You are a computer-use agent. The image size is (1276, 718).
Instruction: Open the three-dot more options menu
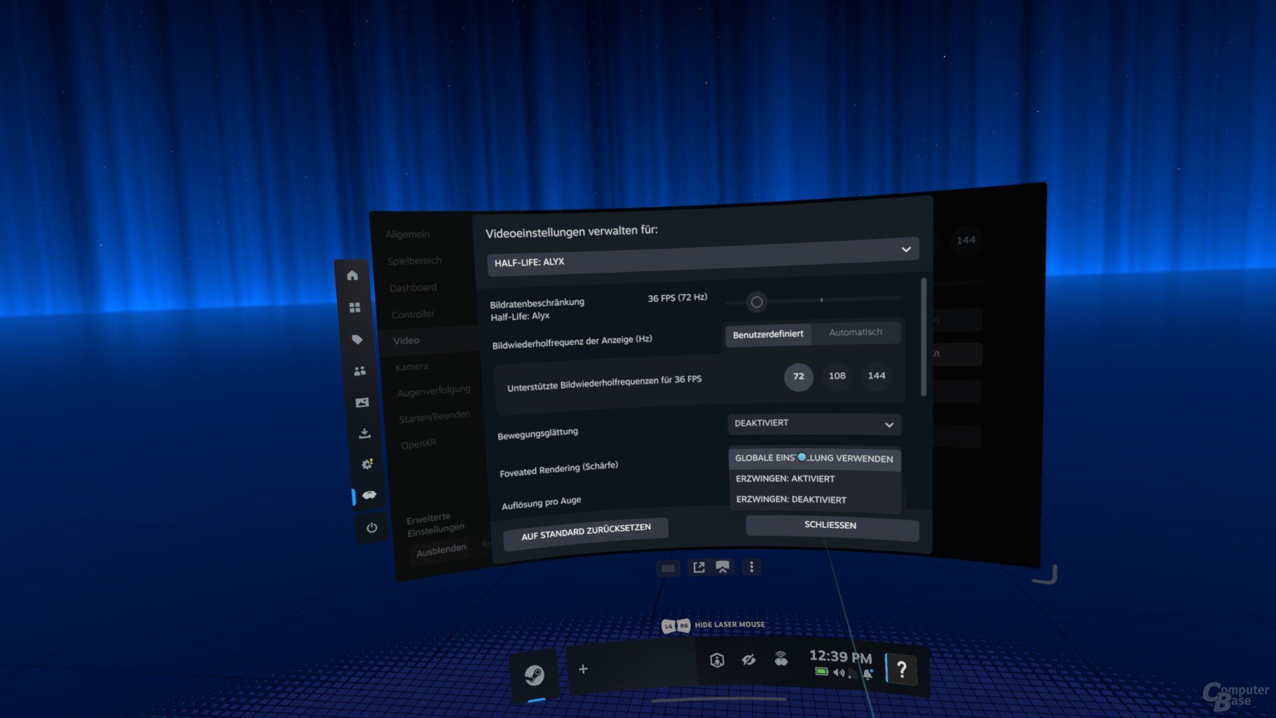pyautogui.click(x=752, y=566)
